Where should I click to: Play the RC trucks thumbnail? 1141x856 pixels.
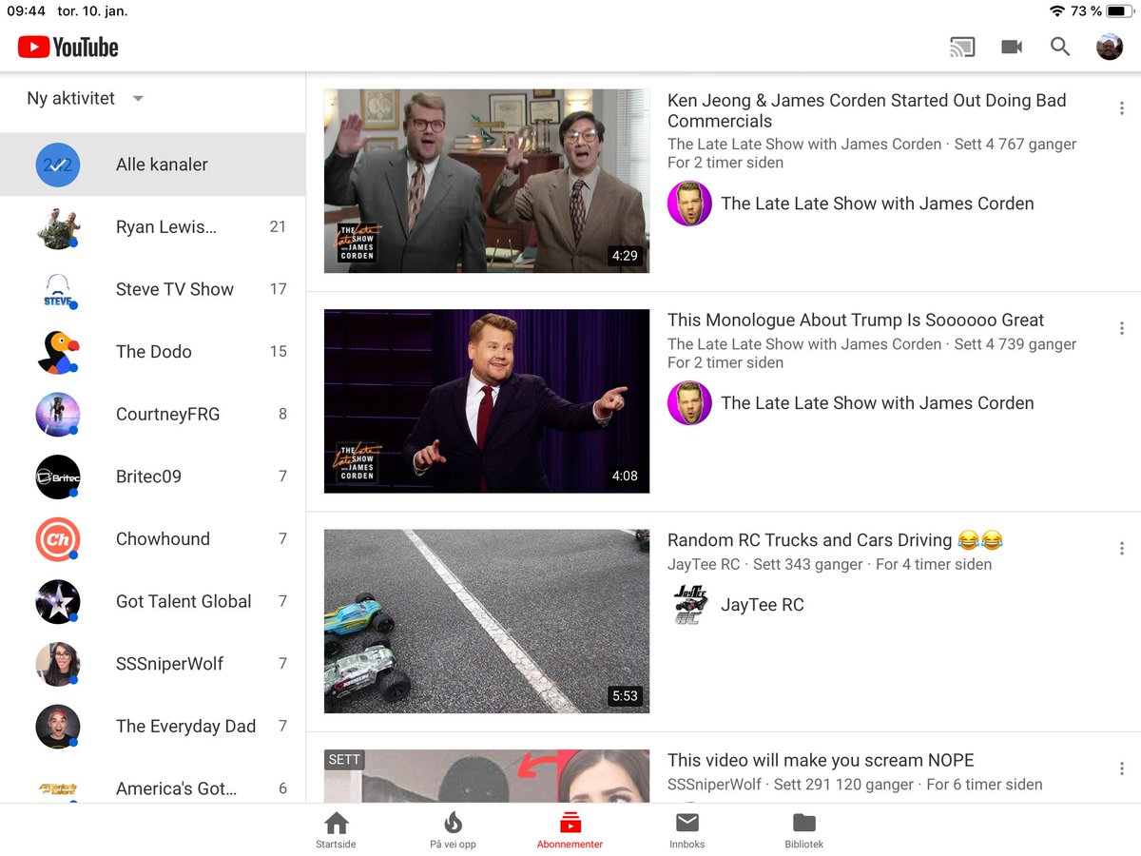pos(487,621)
